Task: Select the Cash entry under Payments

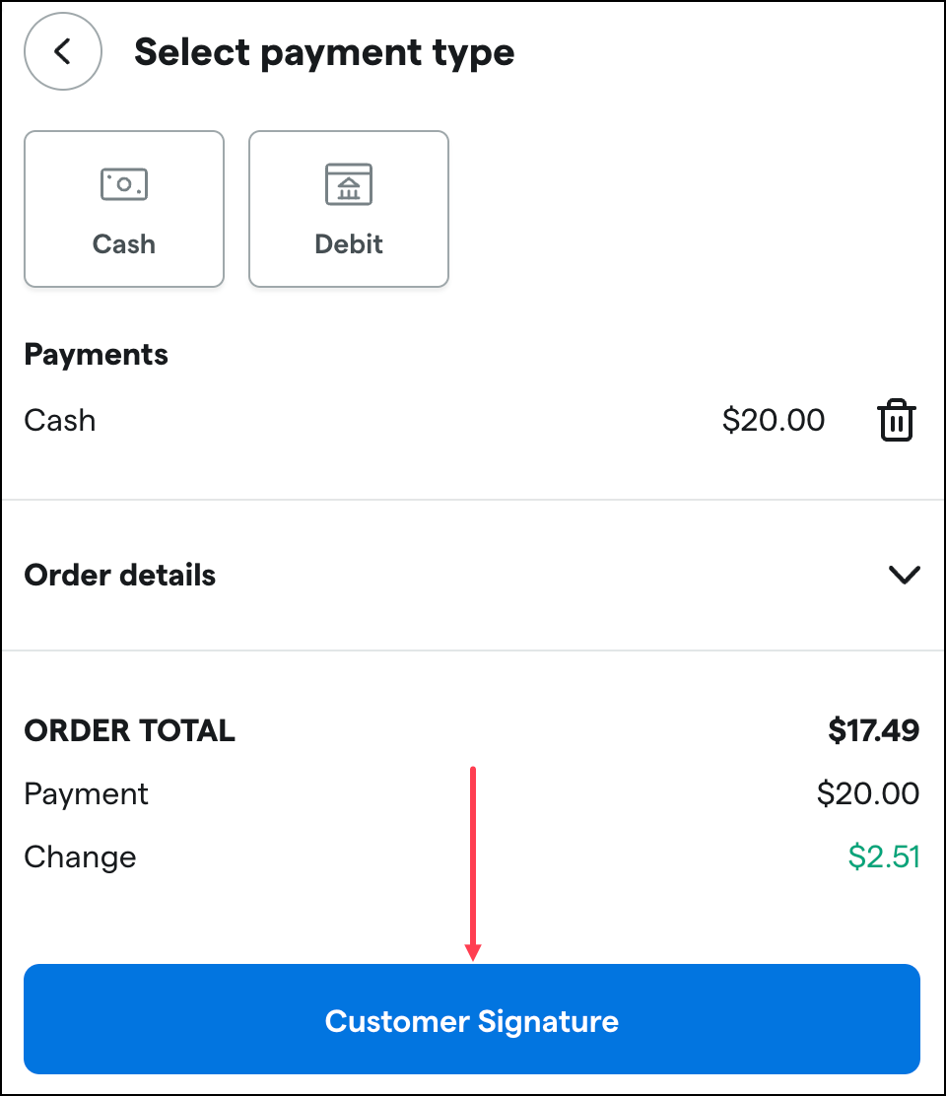Action: click(x=59, y=421)
